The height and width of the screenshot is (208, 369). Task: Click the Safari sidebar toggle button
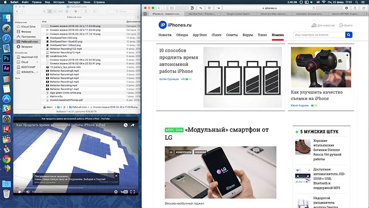pos(172,8)
